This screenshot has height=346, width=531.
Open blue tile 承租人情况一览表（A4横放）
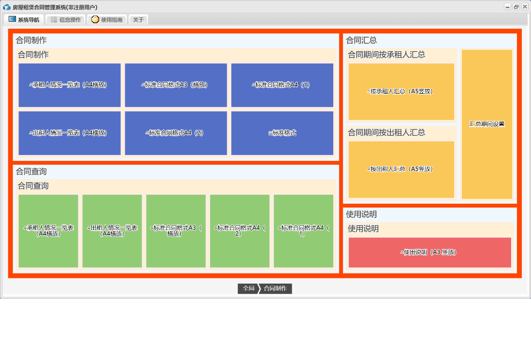[70, 85]
